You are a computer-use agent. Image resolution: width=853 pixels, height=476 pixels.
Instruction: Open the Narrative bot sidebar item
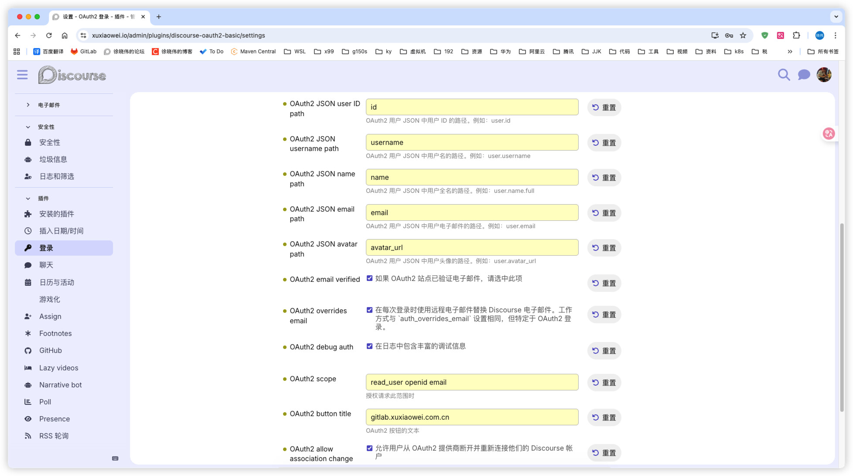click(60, 385)
